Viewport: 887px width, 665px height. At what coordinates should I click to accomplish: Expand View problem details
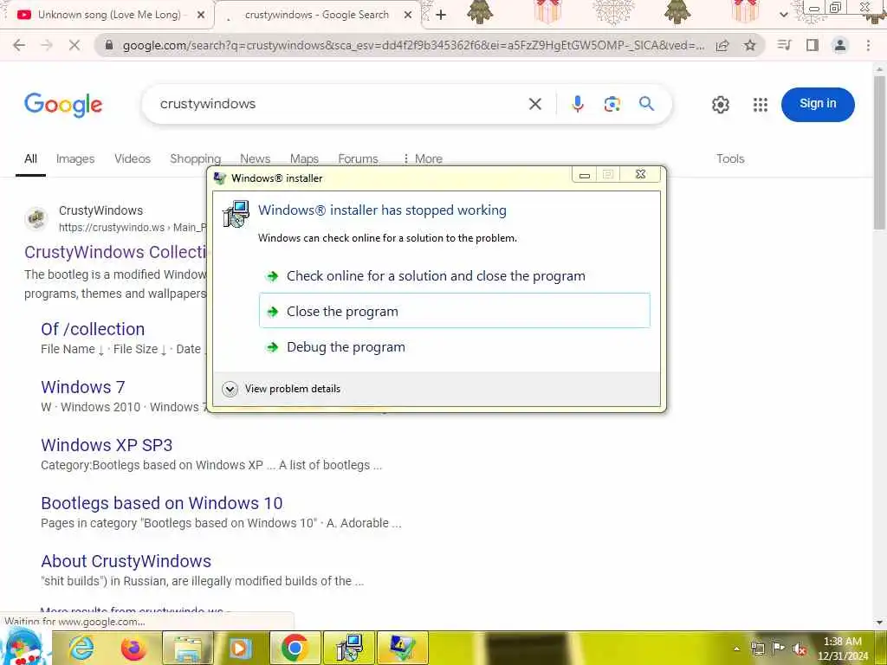pos(282,389)
